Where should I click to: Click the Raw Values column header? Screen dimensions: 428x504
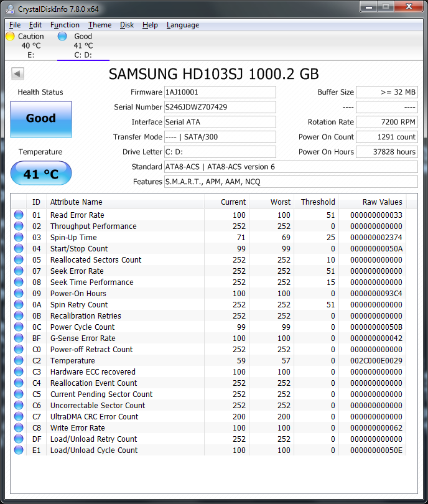373,202
